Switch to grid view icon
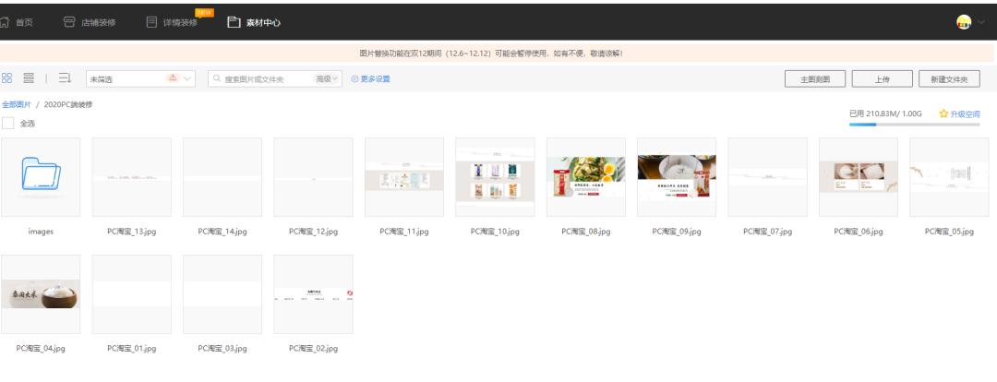Image resolution: width=997 pixels, height=382 pixels. click(x=7, y=78)
